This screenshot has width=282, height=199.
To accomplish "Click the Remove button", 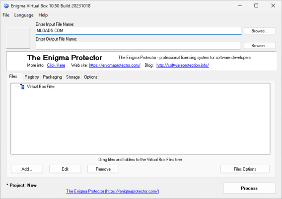I will pos(103,169).
